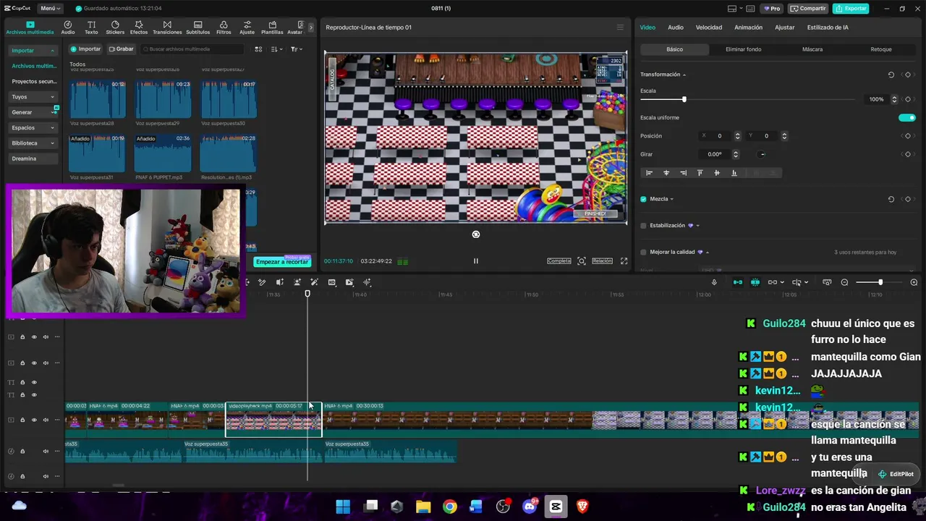Select the Eliminar fondo sub-tab
This screenshot has height=521, width=926.
(x=744, y=49)
